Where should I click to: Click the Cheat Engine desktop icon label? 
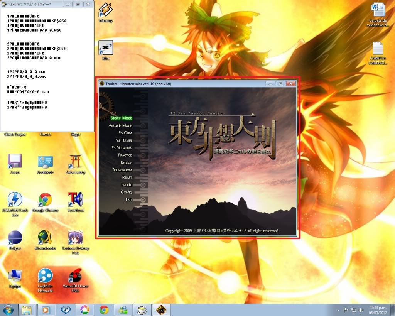coord(15,134)
